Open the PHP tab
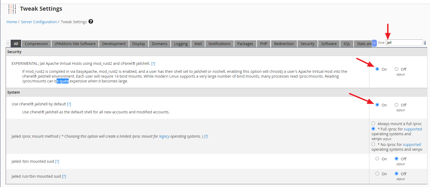Viewport: 430px width, 187px height. coord(263,44)
